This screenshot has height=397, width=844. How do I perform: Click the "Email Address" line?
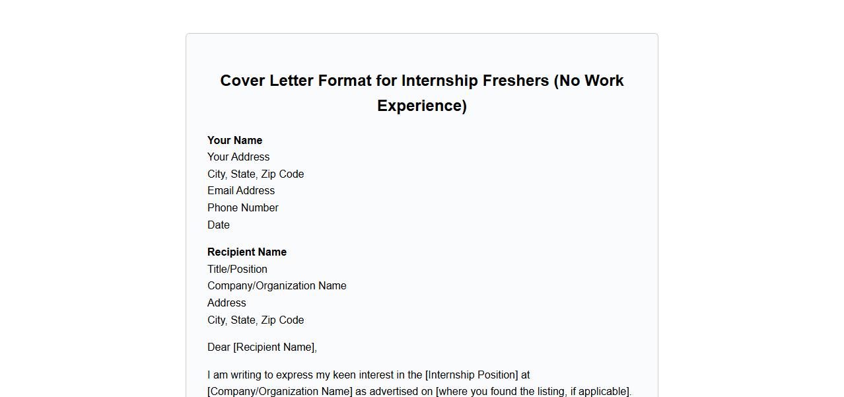[241, 191]
